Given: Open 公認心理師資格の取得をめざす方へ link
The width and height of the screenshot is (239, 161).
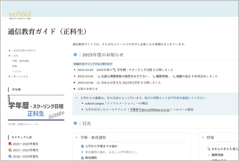Looking at the screenshot, I should [124, 76].
